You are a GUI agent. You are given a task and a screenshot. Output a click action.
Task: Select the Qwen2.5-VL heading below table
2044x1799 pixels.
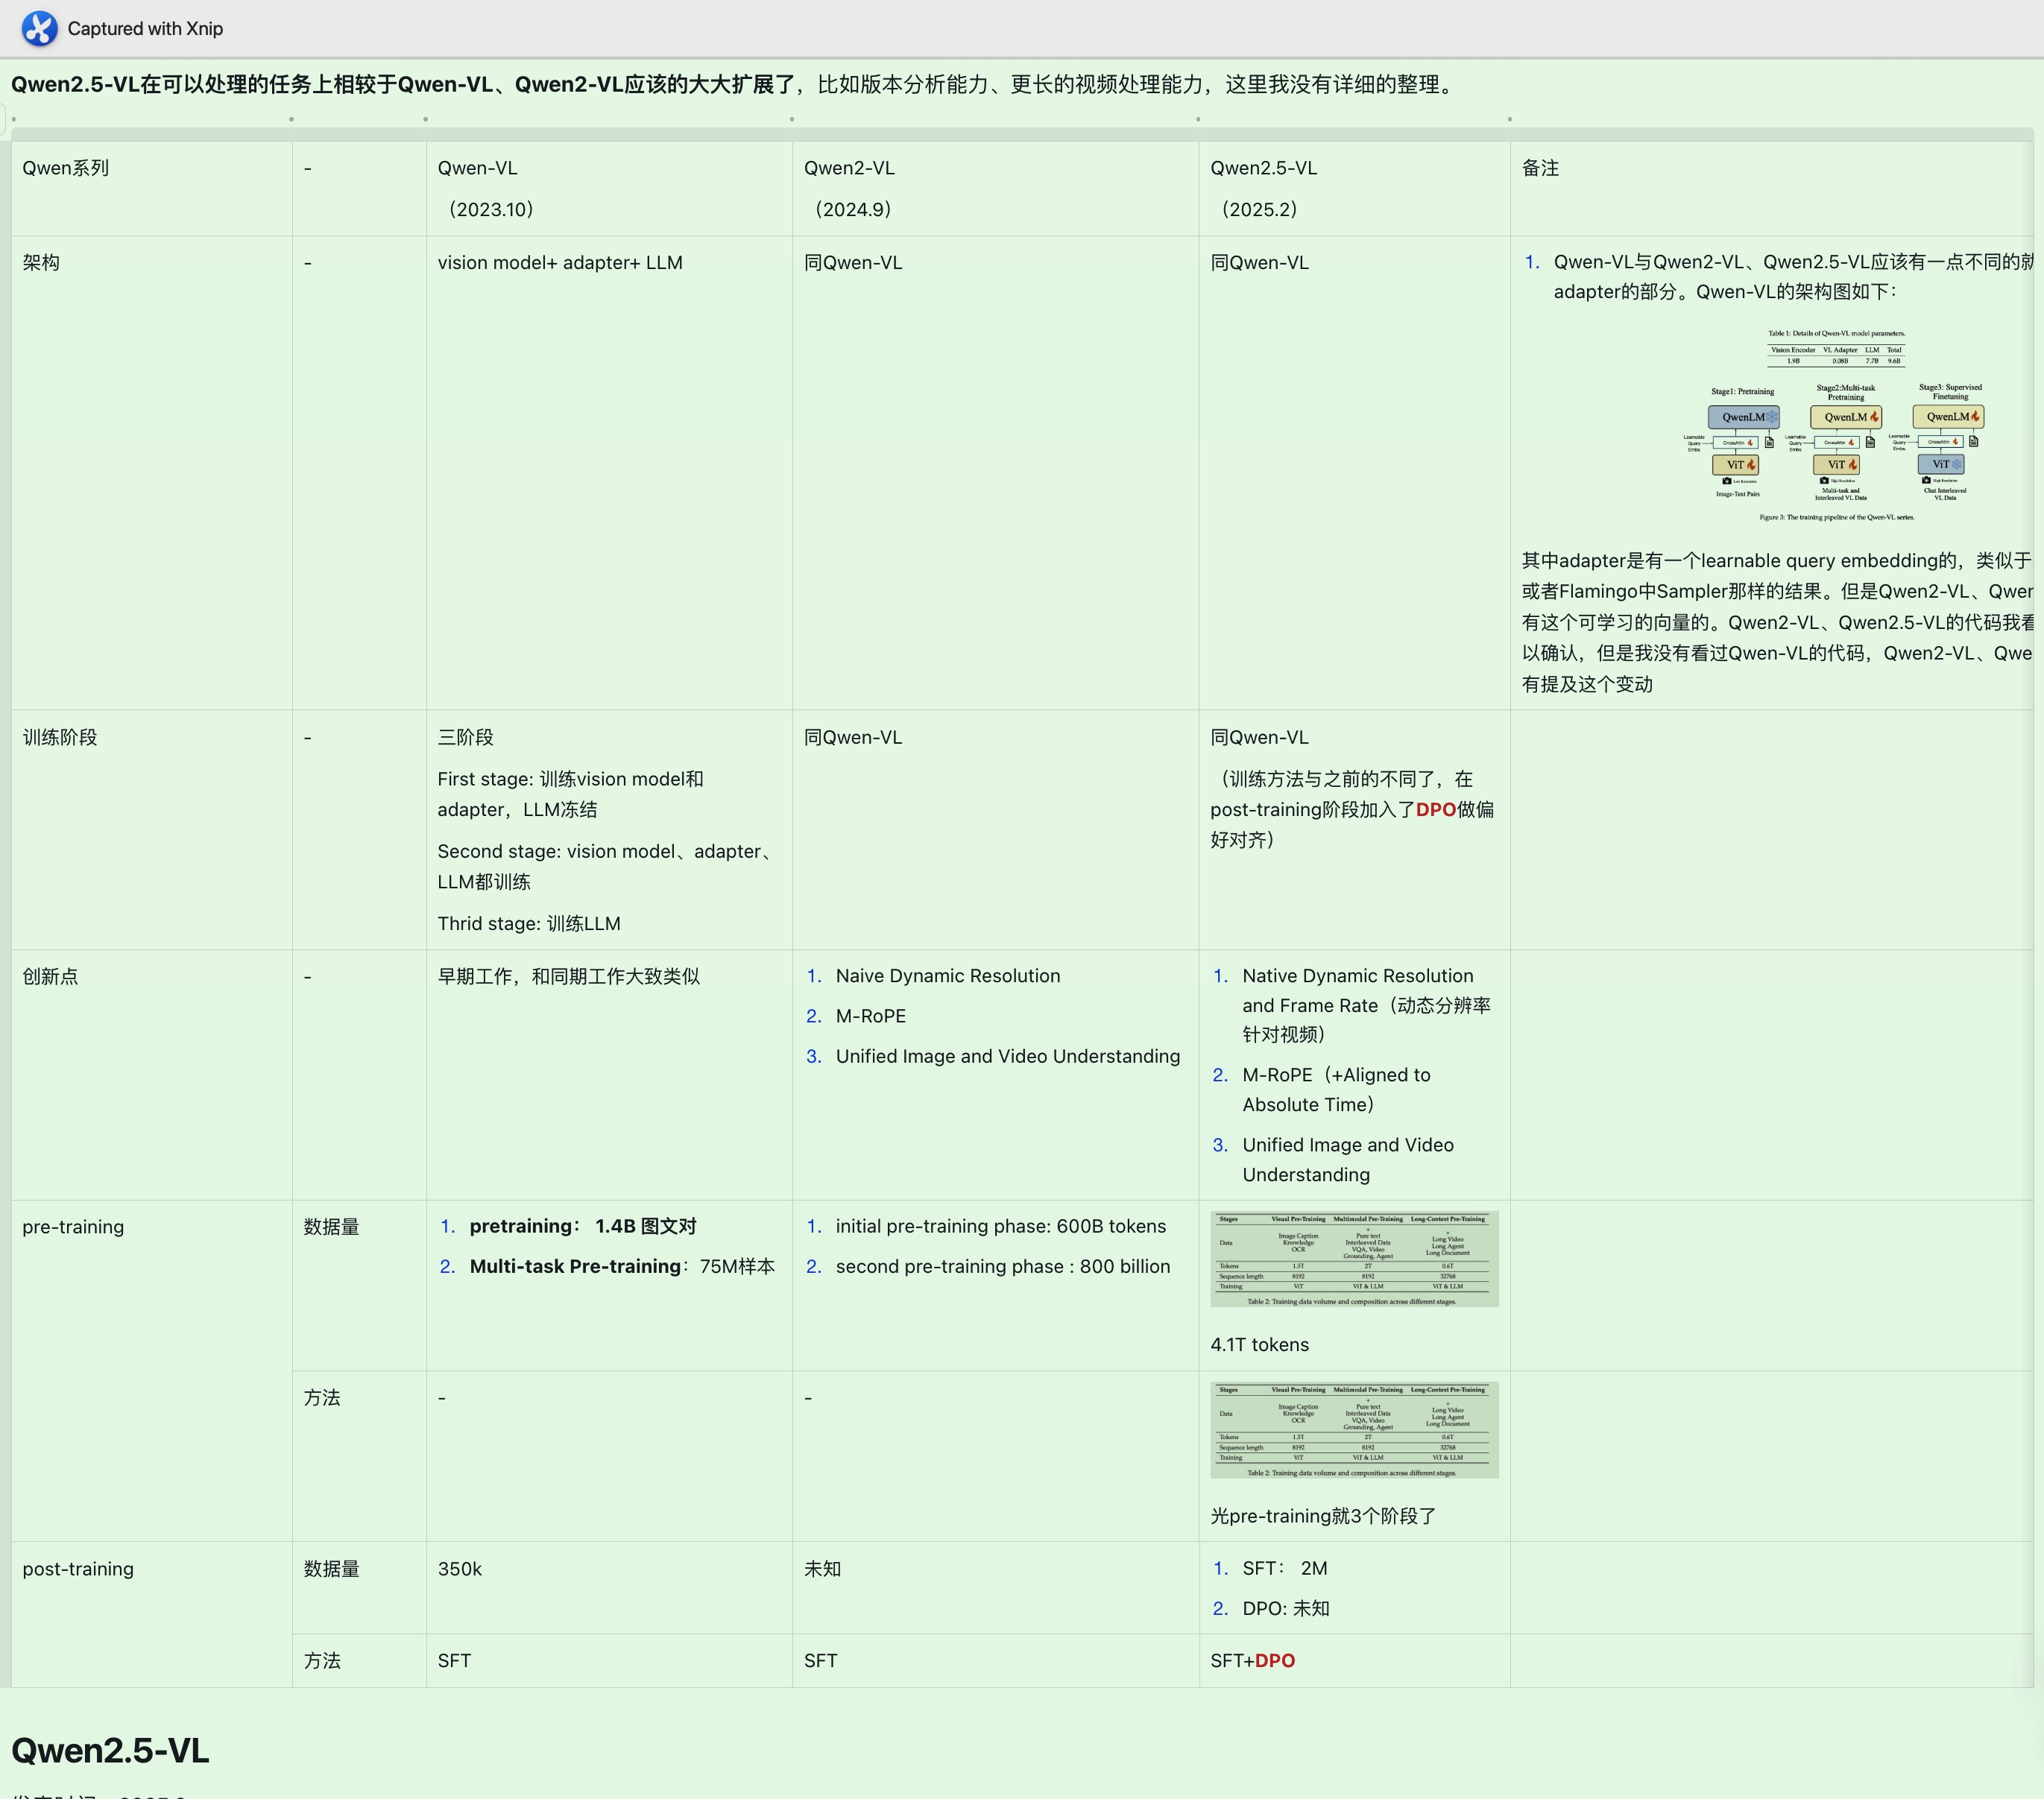(110, 1750)
